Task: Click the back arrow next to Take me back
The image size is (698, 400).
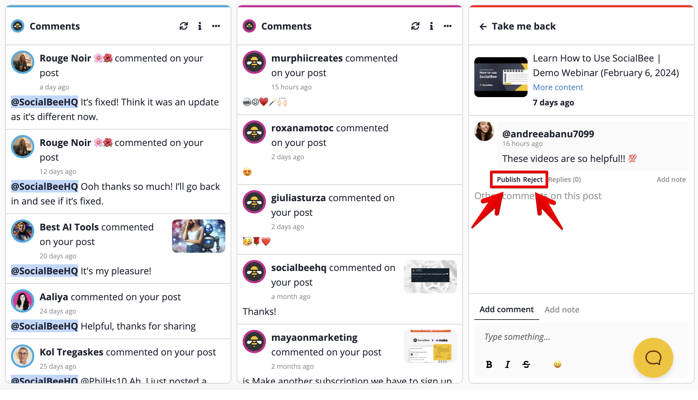Action: click(x=483, y=26)
